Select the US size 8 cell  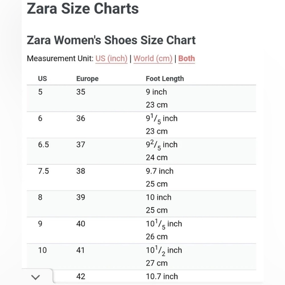pyautogui.click(x=40, y=197)
